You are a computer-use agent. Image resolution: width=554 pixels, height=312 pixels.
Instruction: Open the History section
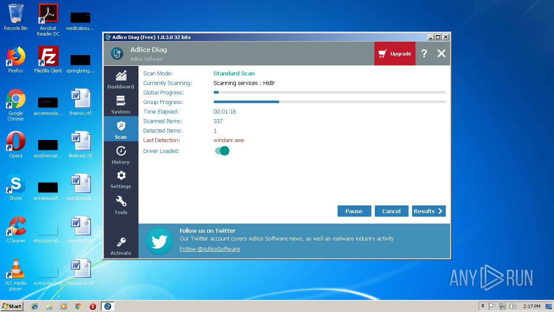[121, 154]
